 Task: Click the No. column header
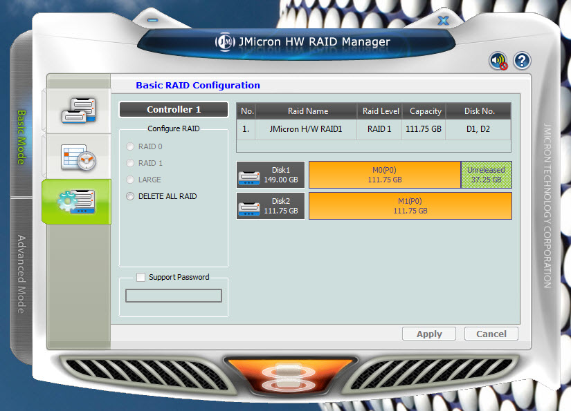246,111
